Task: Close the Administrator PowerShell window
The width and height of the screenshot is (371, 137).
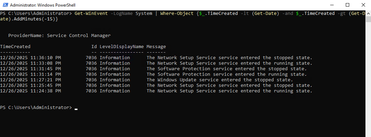Action: [363, 5]
